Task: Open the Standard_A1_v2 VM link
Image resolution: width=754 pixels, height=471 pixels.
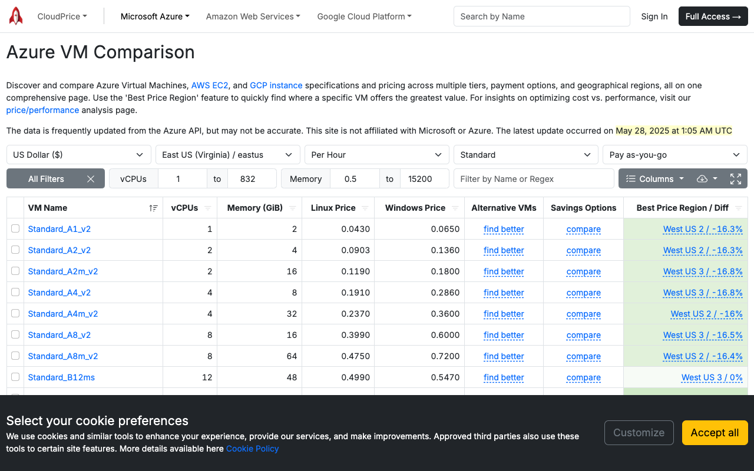Action: 59,229
